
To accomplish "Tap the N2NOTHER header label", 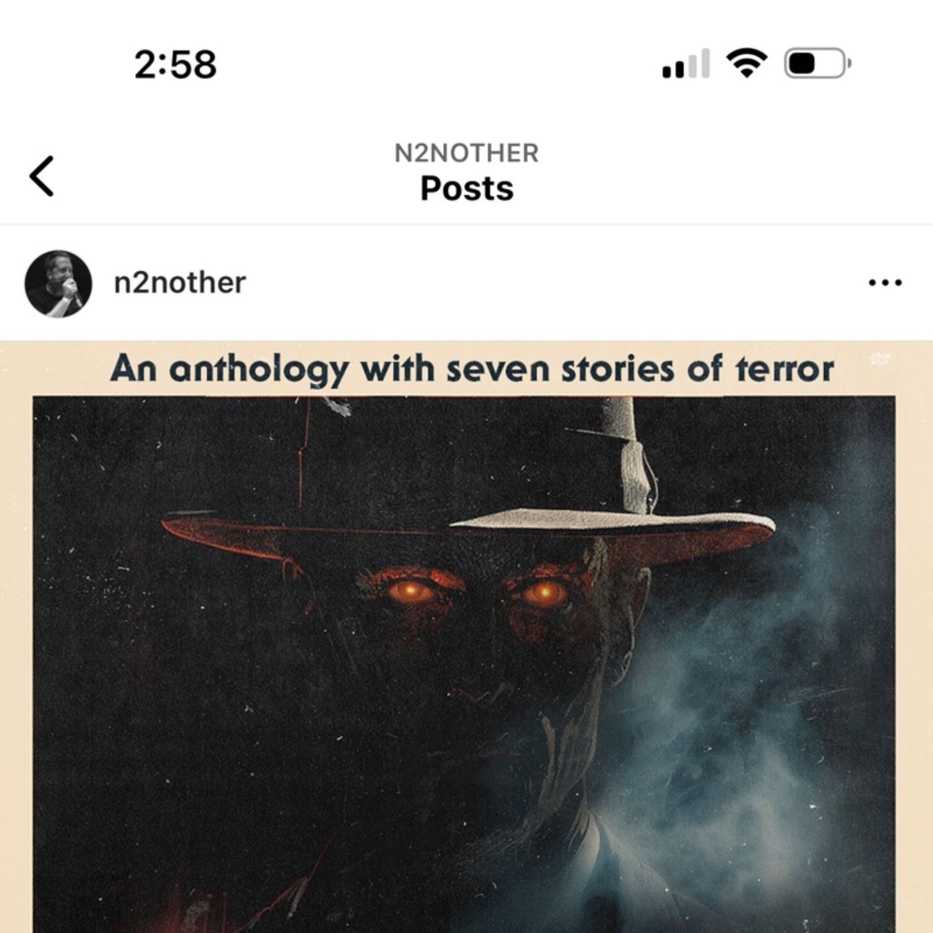I will tap(467, 153).
